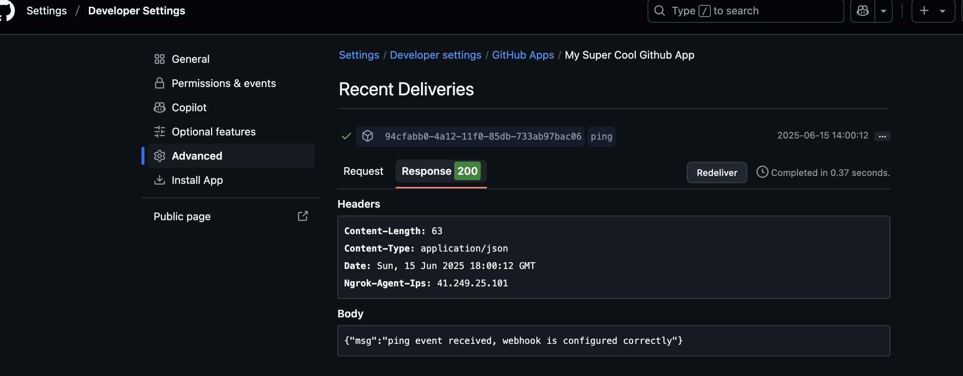Click the lock icon beside Permissions & events
The height and width of the screenshot is (376, 963).
tap(160, 83)
